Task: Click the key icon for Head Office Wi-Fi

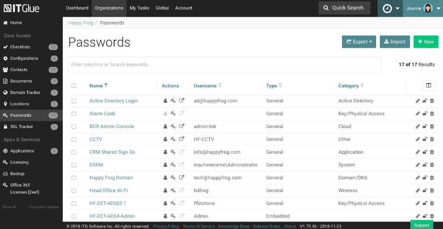Action: click(173, 191)
